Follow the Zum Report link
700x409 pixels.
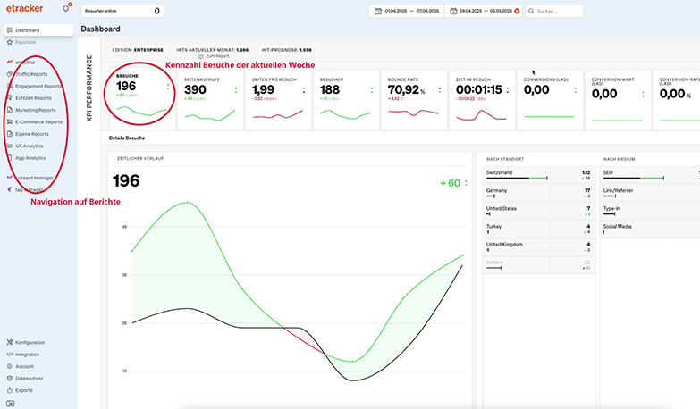tap(217, 56)
